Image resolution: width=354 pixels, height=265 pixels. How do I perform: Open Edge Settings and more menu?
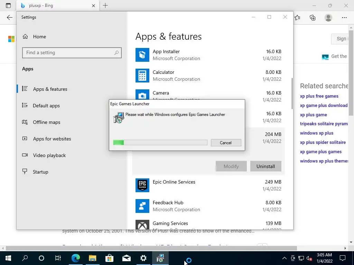[344, 18]
